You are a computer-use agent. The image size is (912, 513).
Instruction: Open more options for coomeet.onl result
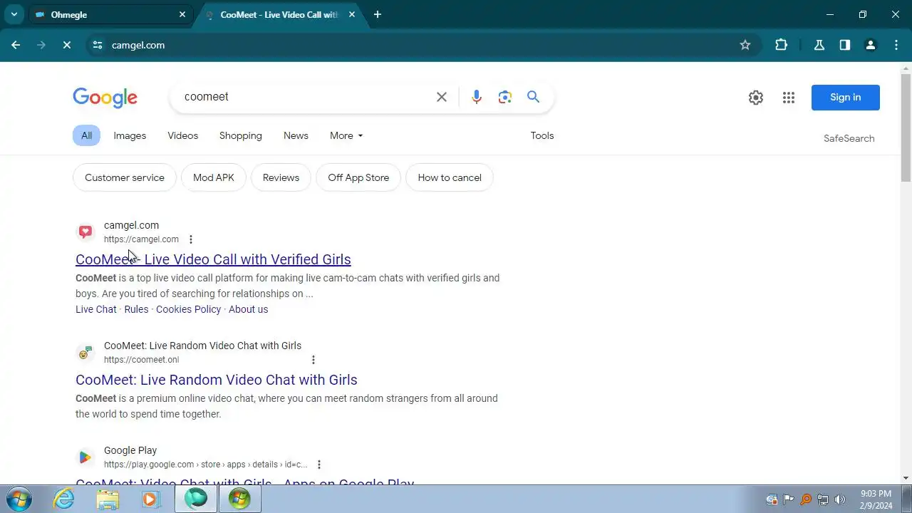(x=313, y=360)
